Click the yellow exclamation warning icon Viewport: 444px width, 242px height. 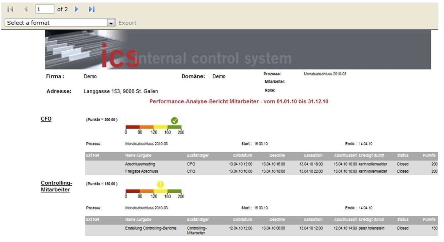pos(160,185)
